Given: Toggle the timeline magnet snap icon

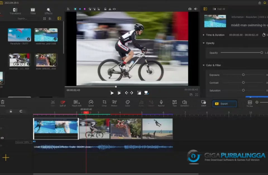Looking at the screenshot, I should point(21,111).
